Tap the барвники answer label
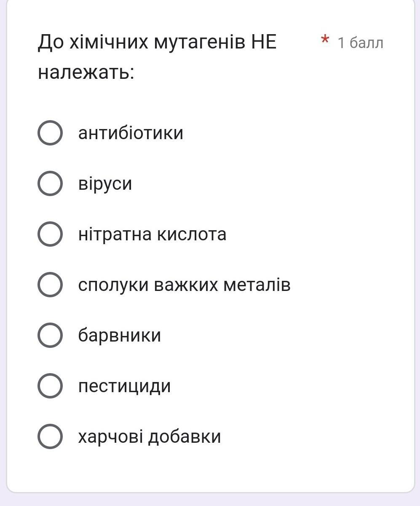The height and width of the screenshot is (506, 420). tap(120, 336)
